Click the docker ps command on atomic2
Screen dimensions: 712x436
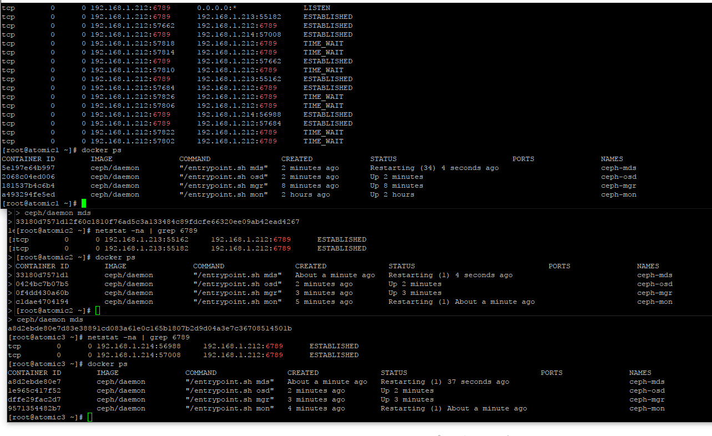115,257
